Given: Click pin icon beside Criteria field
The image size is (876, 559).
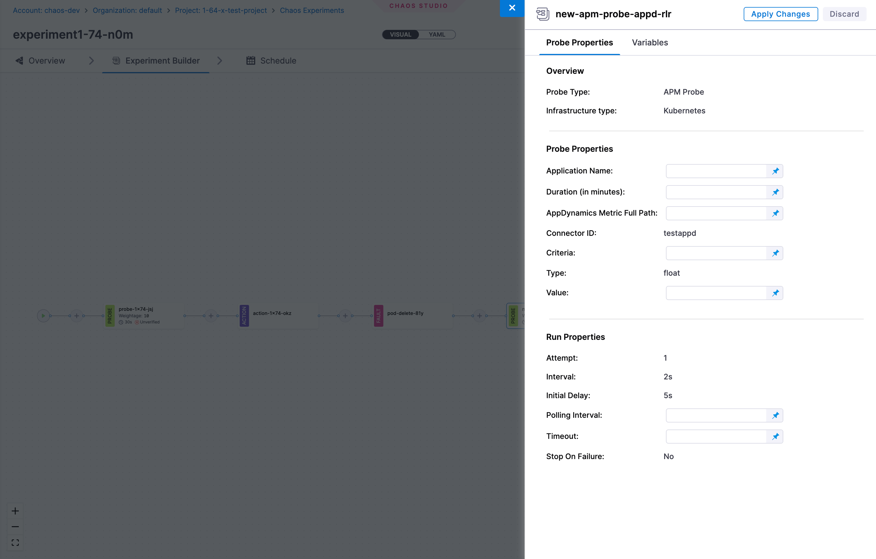Looking at the screenshot, I should point(775,253).
